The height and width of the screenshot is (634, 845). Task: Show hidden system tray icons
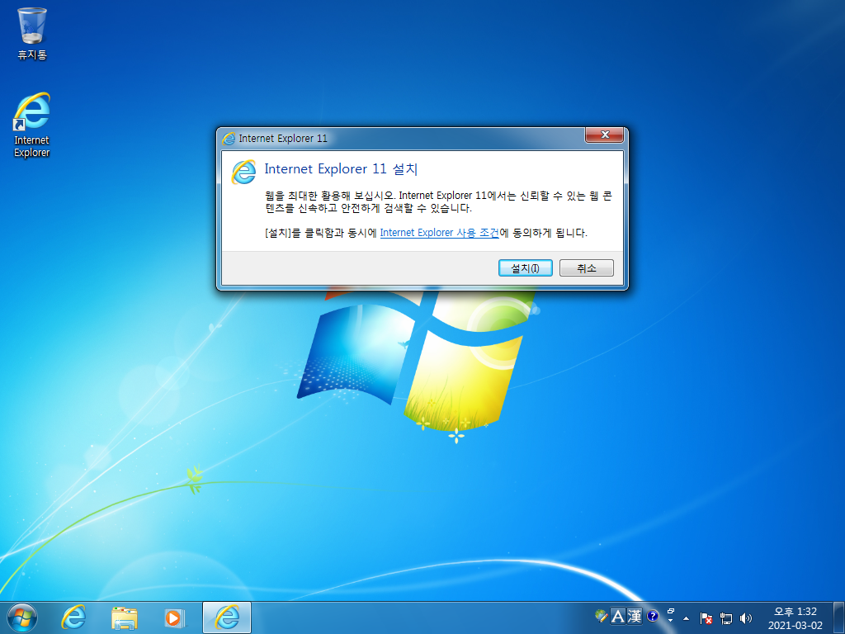pos(686,618)
